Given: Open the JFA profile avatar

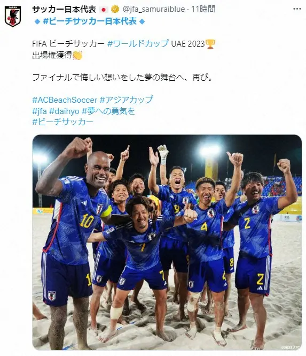Looking at the screenshot, I should [13, 16].
